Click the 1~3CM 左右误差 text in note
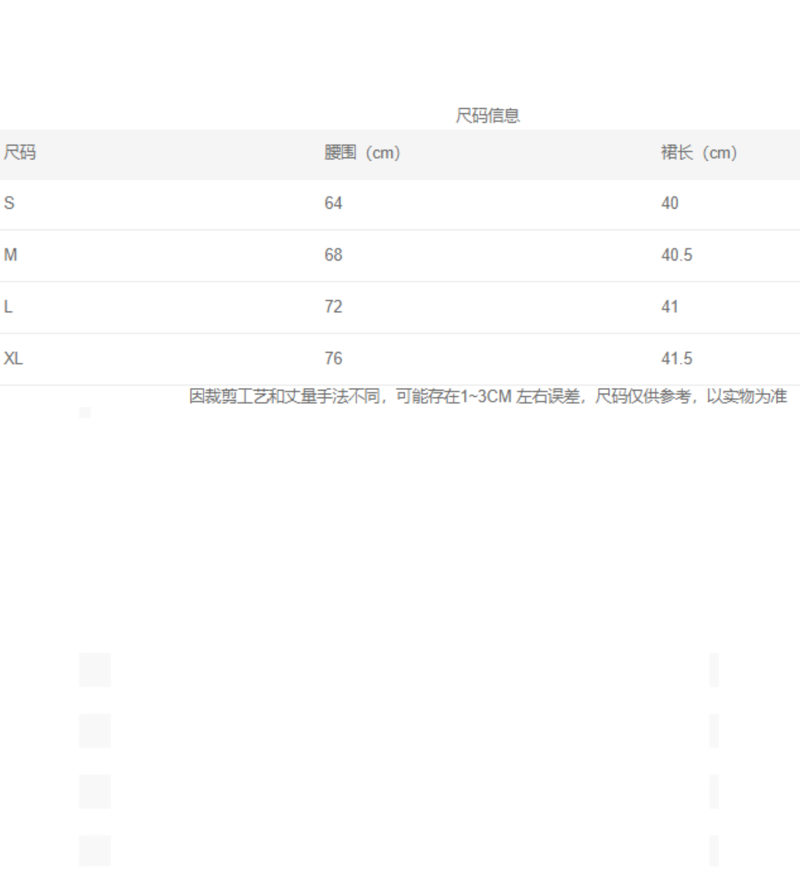The height and width of the screenshot is (877, 800). click(x=520, y=396)
